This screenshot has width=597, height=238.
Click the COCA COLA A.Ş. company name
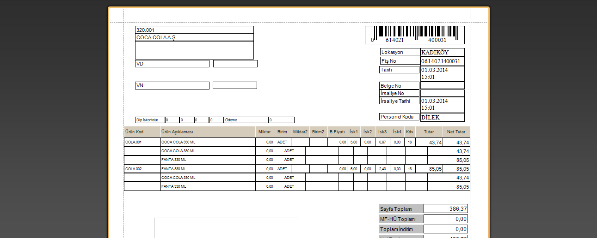(x=194, y=37)
